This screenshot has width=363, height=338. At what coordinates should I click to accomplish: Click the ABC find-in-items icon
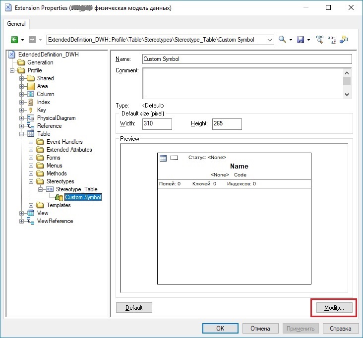tap(320, 39)
